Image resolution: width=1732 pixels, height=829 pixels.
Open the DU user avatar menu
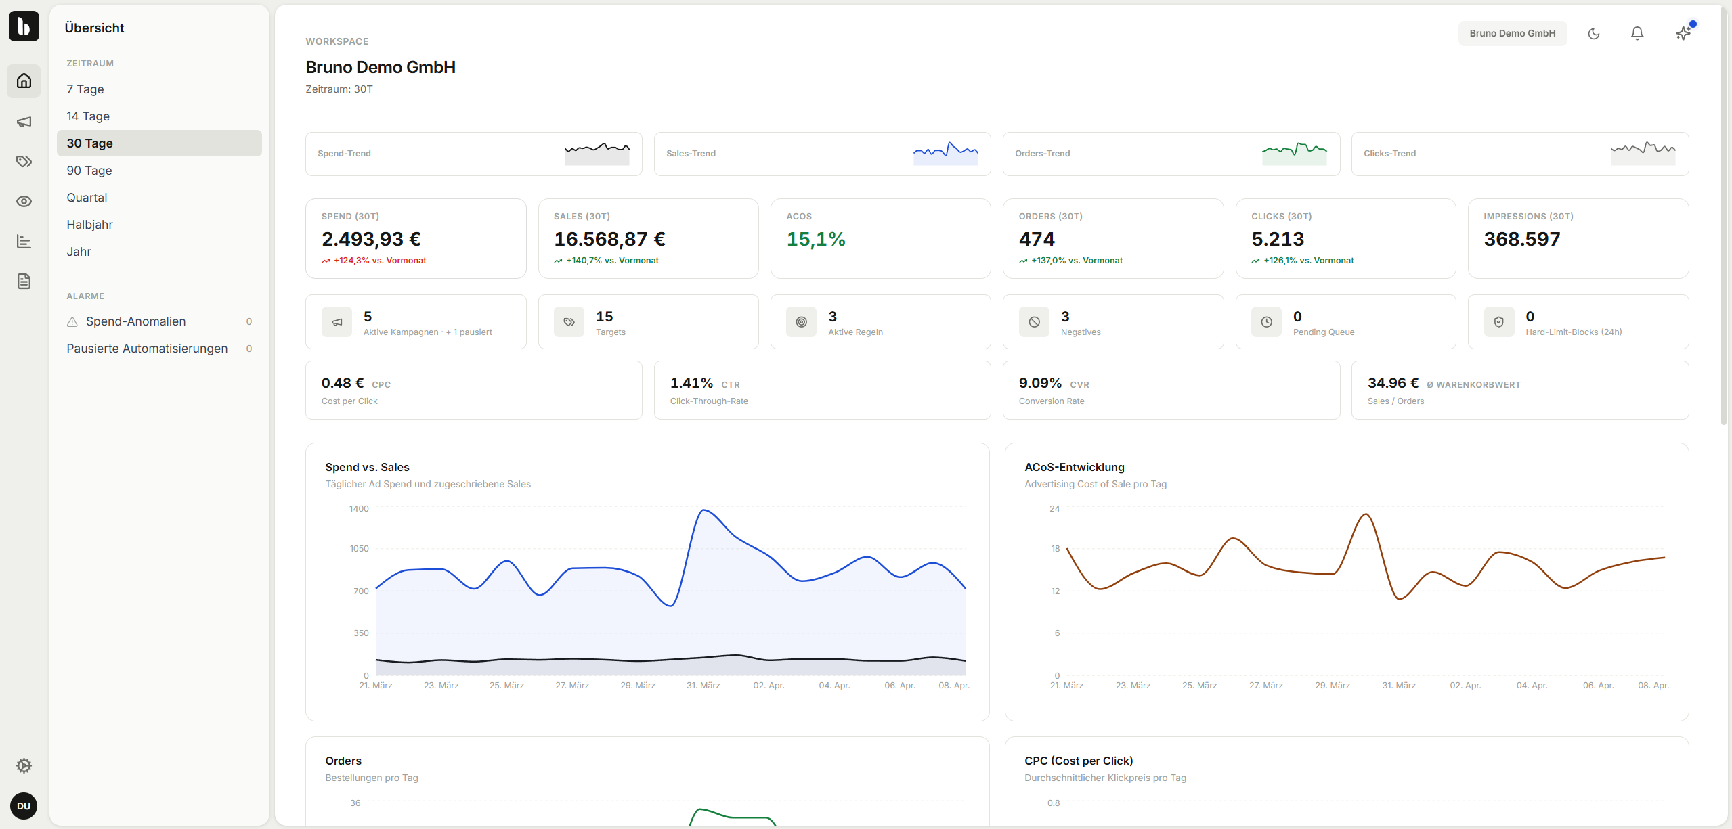coord(24,805)
